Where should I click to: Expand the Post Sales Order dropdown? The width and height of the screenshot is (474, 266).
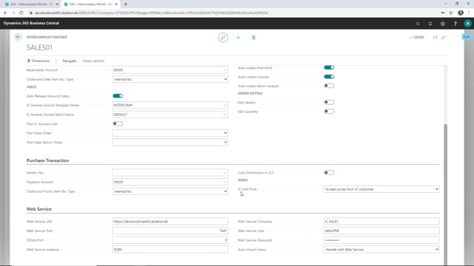170,133
